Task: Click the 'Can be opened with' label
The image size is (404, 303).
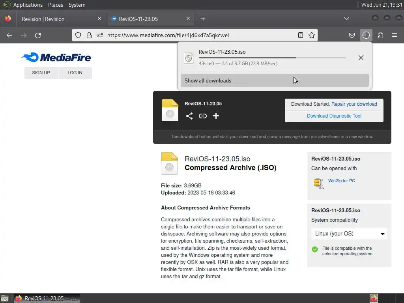Action: coord(334,168)
